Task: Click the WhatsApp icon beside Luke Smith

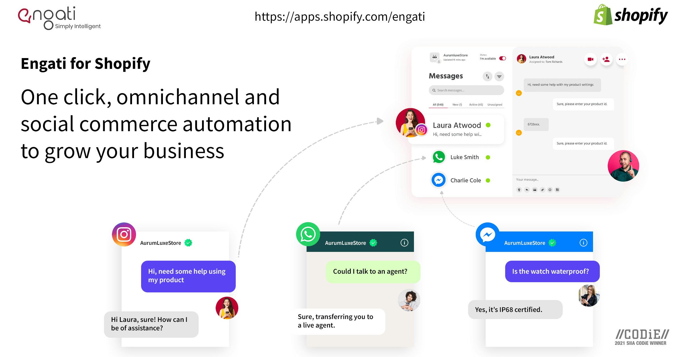Action: tap(439, 157)
